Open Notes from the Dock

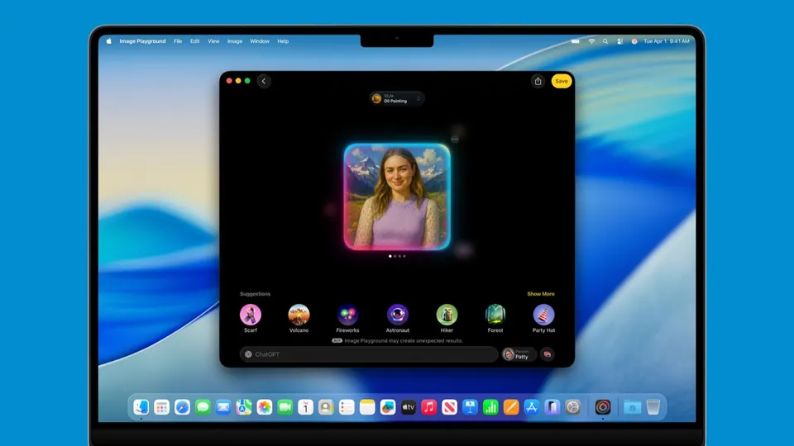click(x=367, y=407)
